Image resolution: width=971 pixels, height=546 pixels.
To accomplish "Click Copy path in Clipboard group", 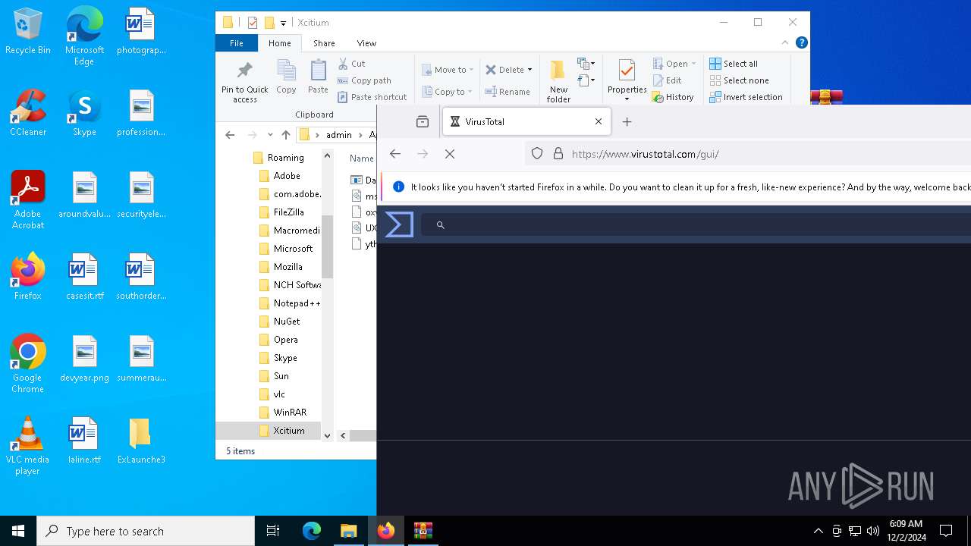I will tap(364, 80).
